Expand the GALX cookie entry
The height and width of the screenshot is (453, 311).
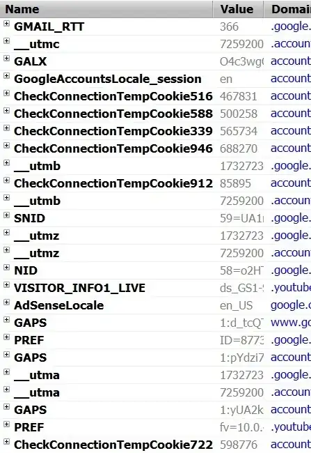[7, 59]
